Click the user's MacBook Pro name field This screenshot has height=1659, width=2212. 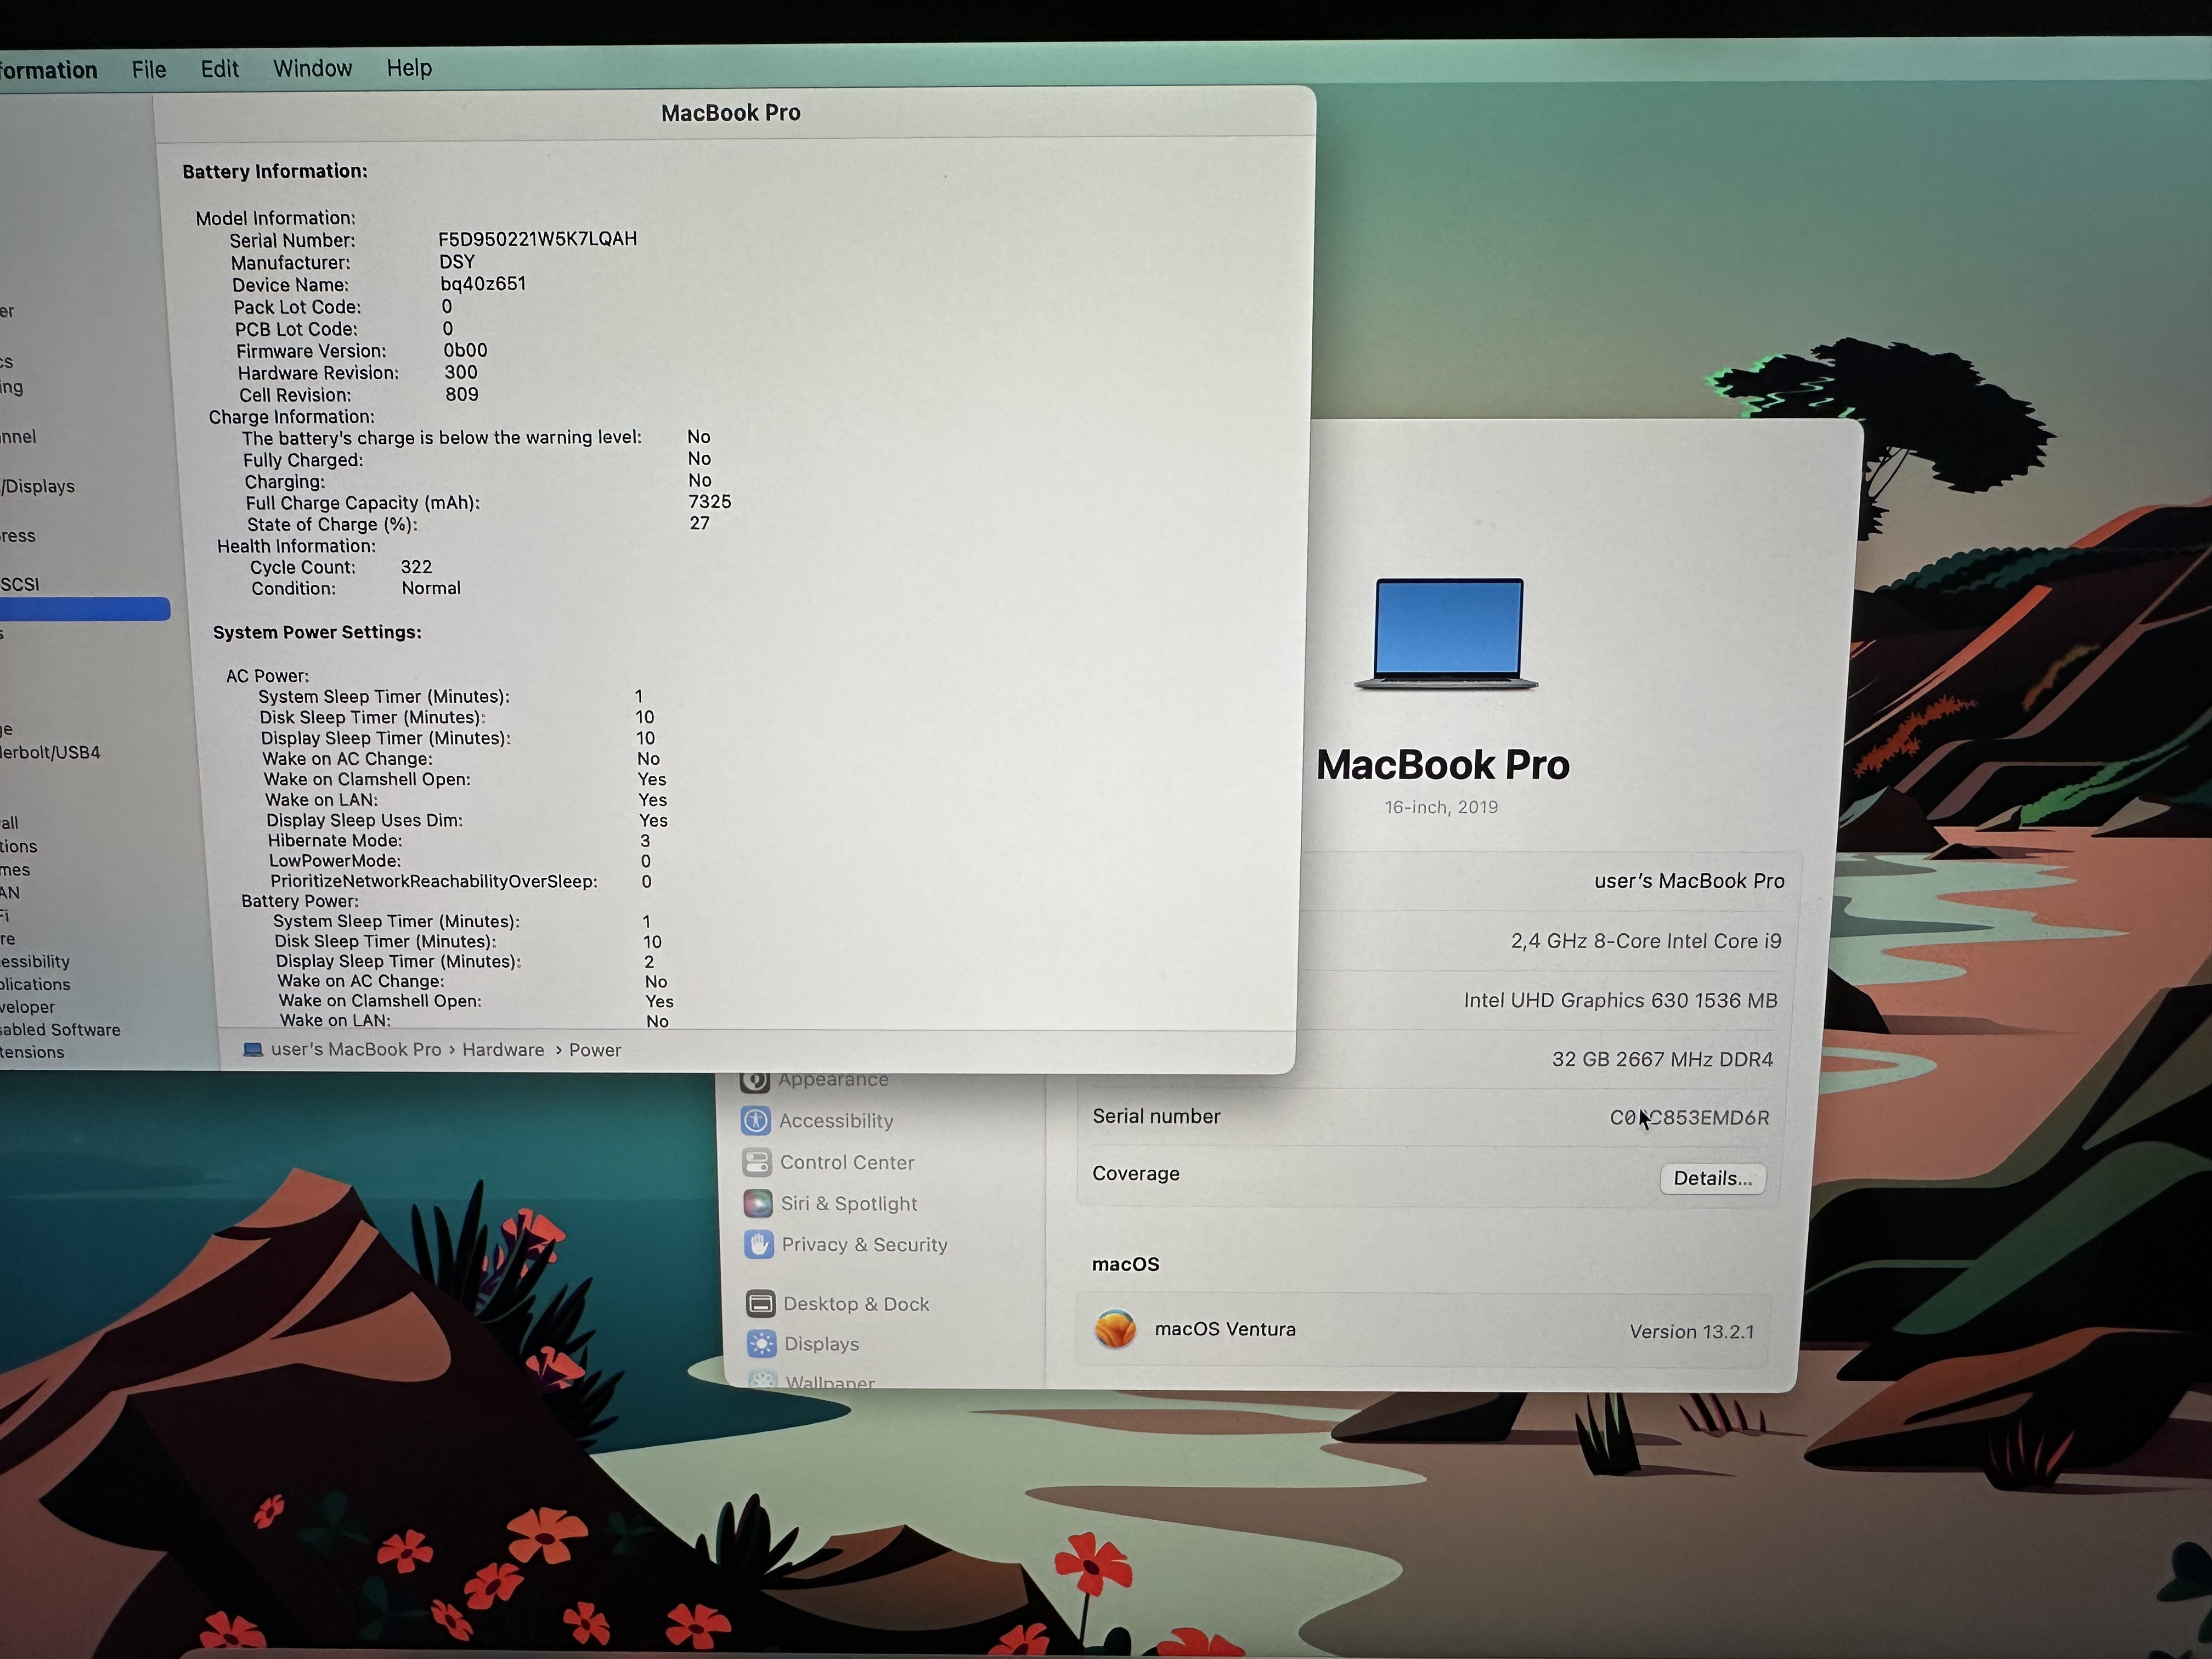tap(1688, 881)
